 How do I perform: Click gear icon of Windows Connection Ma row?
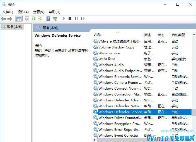coord(96,94)
